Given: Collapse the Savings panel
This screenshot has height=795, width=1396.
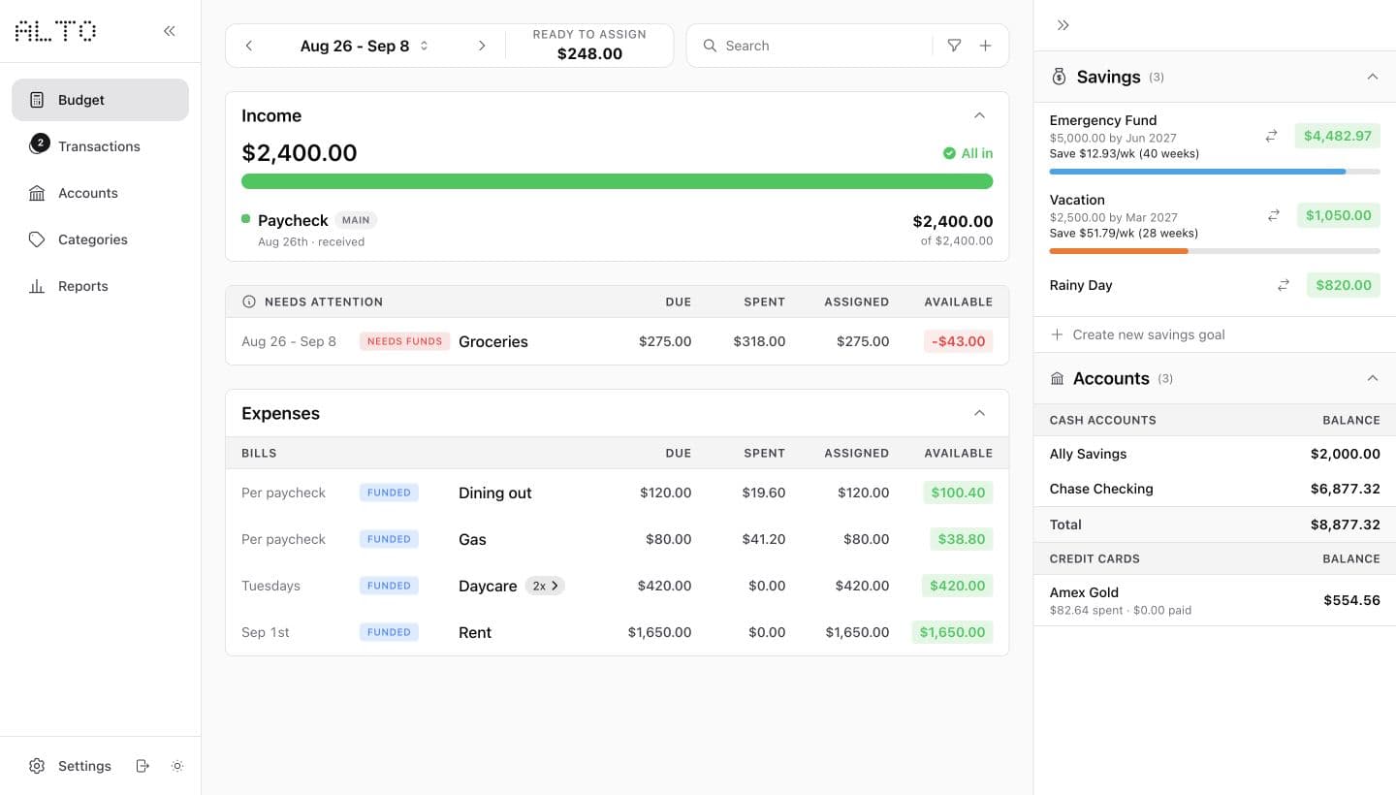Looking at the screenshot, I should pos(1372,77).
